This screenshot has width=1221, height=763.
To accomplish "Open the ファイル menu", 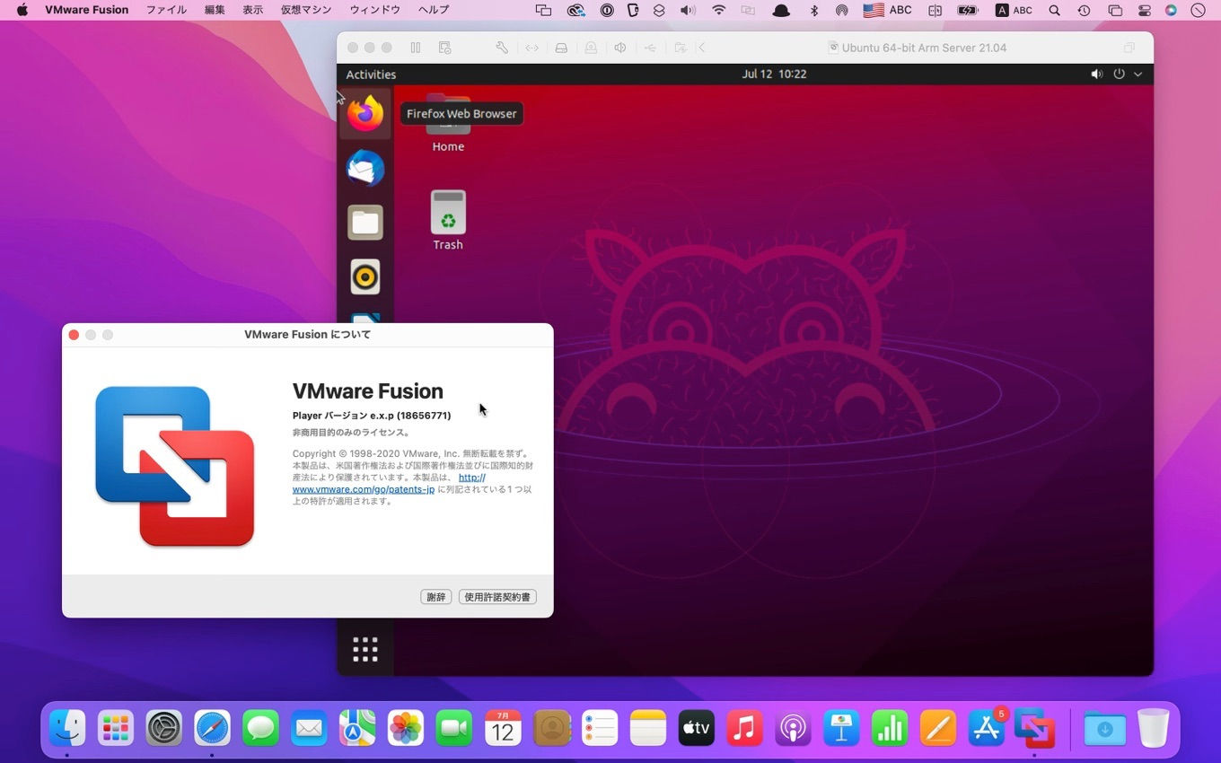I will pyautogui.click(x=166, y=10).
